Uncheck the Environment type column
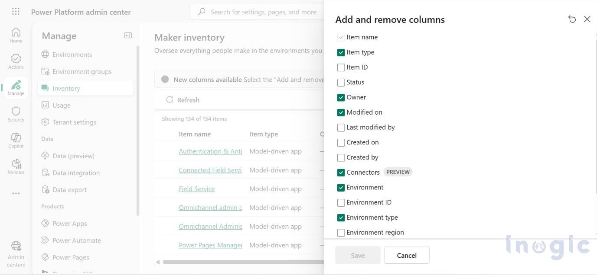Screen dimensions: 597x275 click(341, 217)
